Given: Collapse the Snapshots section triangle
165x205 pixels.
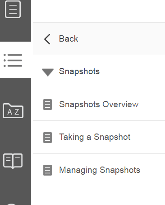Looking at the screenshot, I should coord(48,72).
